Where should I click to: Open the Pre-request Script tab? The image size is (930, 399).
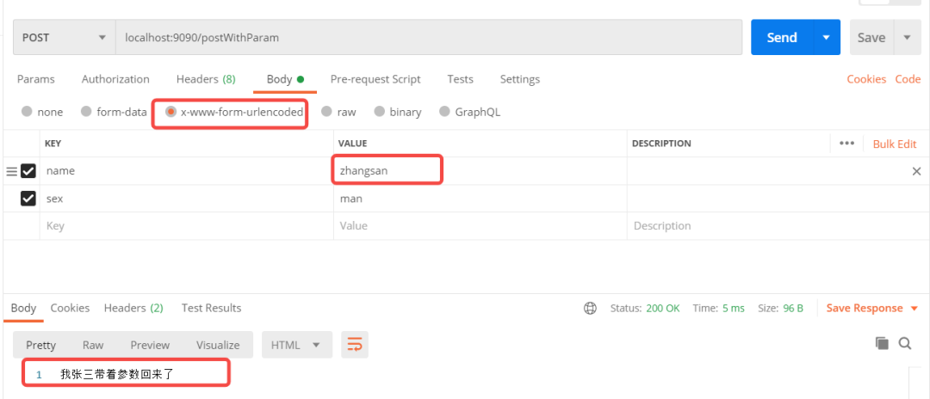[375, 79]
